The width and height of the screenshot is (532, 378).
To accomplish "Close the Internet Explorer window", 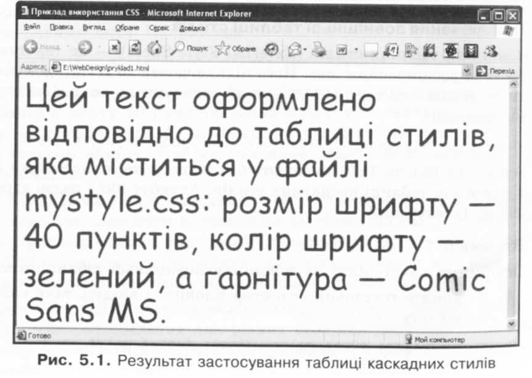I will (513, 15).
